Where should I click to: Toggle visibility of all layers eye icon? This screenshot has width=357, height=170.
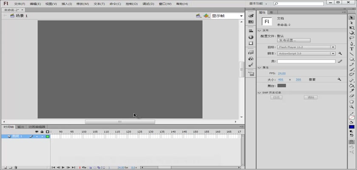(37, 132)
